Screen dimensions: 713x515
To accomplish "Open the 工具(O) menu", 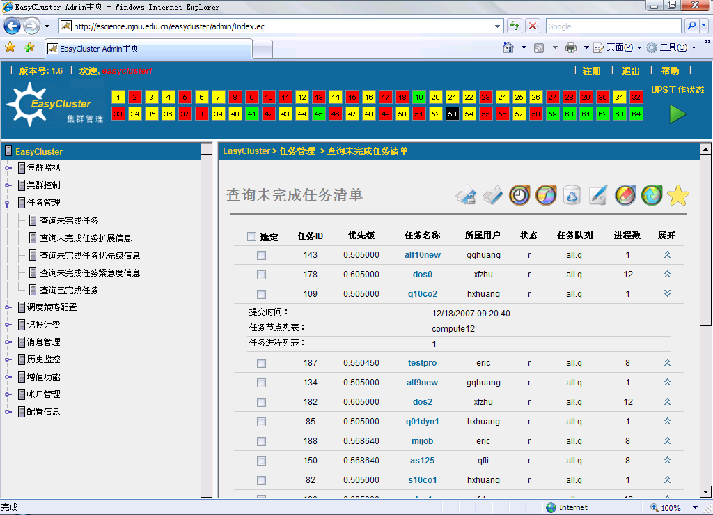I will point(671,47).
